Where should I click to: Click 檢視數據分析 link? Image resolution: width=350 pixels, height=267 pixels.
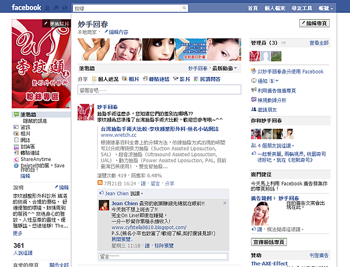272,100
